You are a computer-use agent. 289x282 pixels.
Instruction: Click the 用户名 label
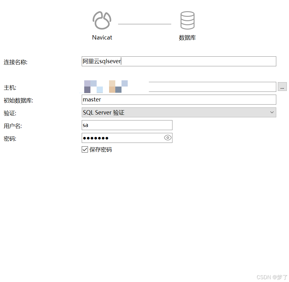(13, 126)
